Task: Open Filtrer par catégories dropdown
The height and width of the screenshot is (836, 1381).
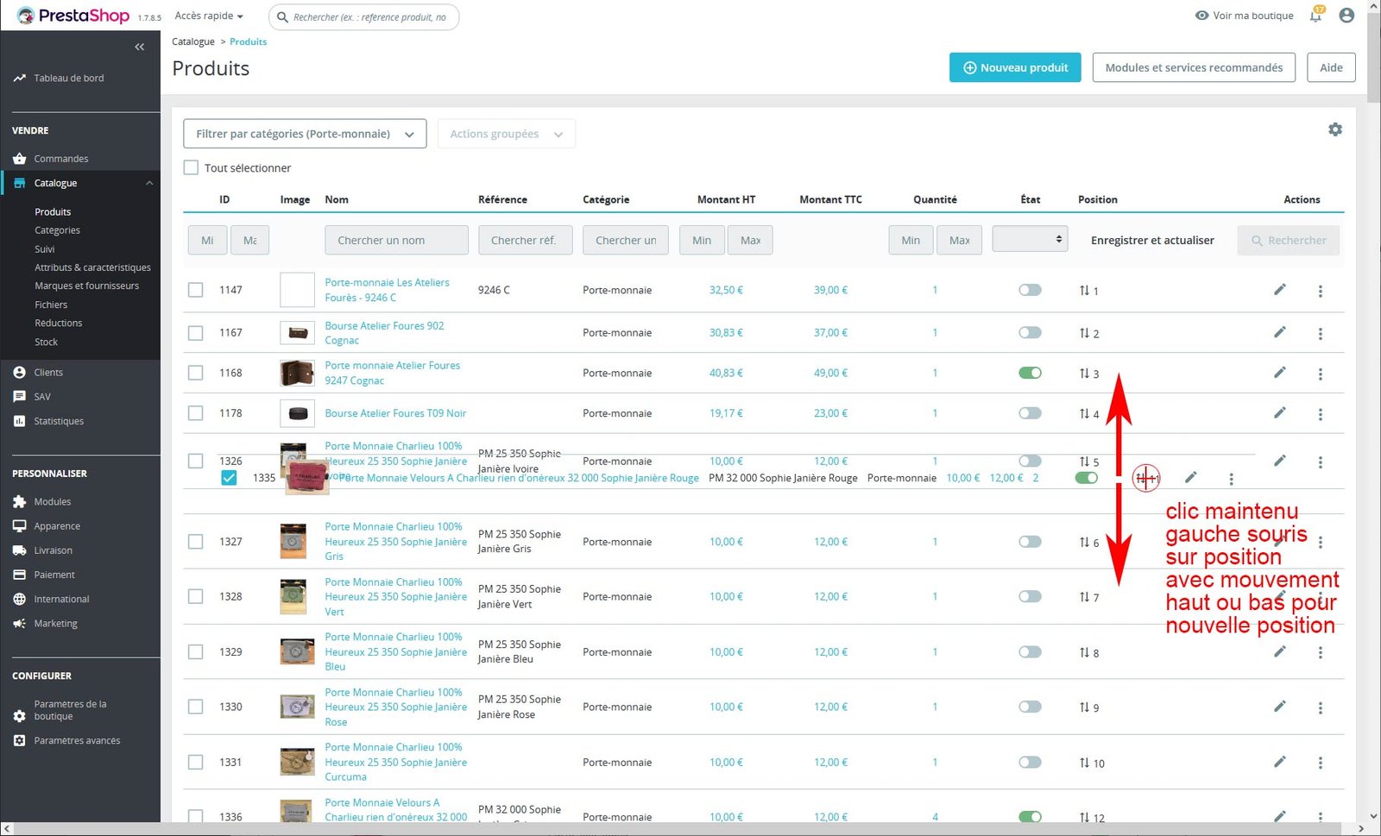Action: (x=305, y=134)
